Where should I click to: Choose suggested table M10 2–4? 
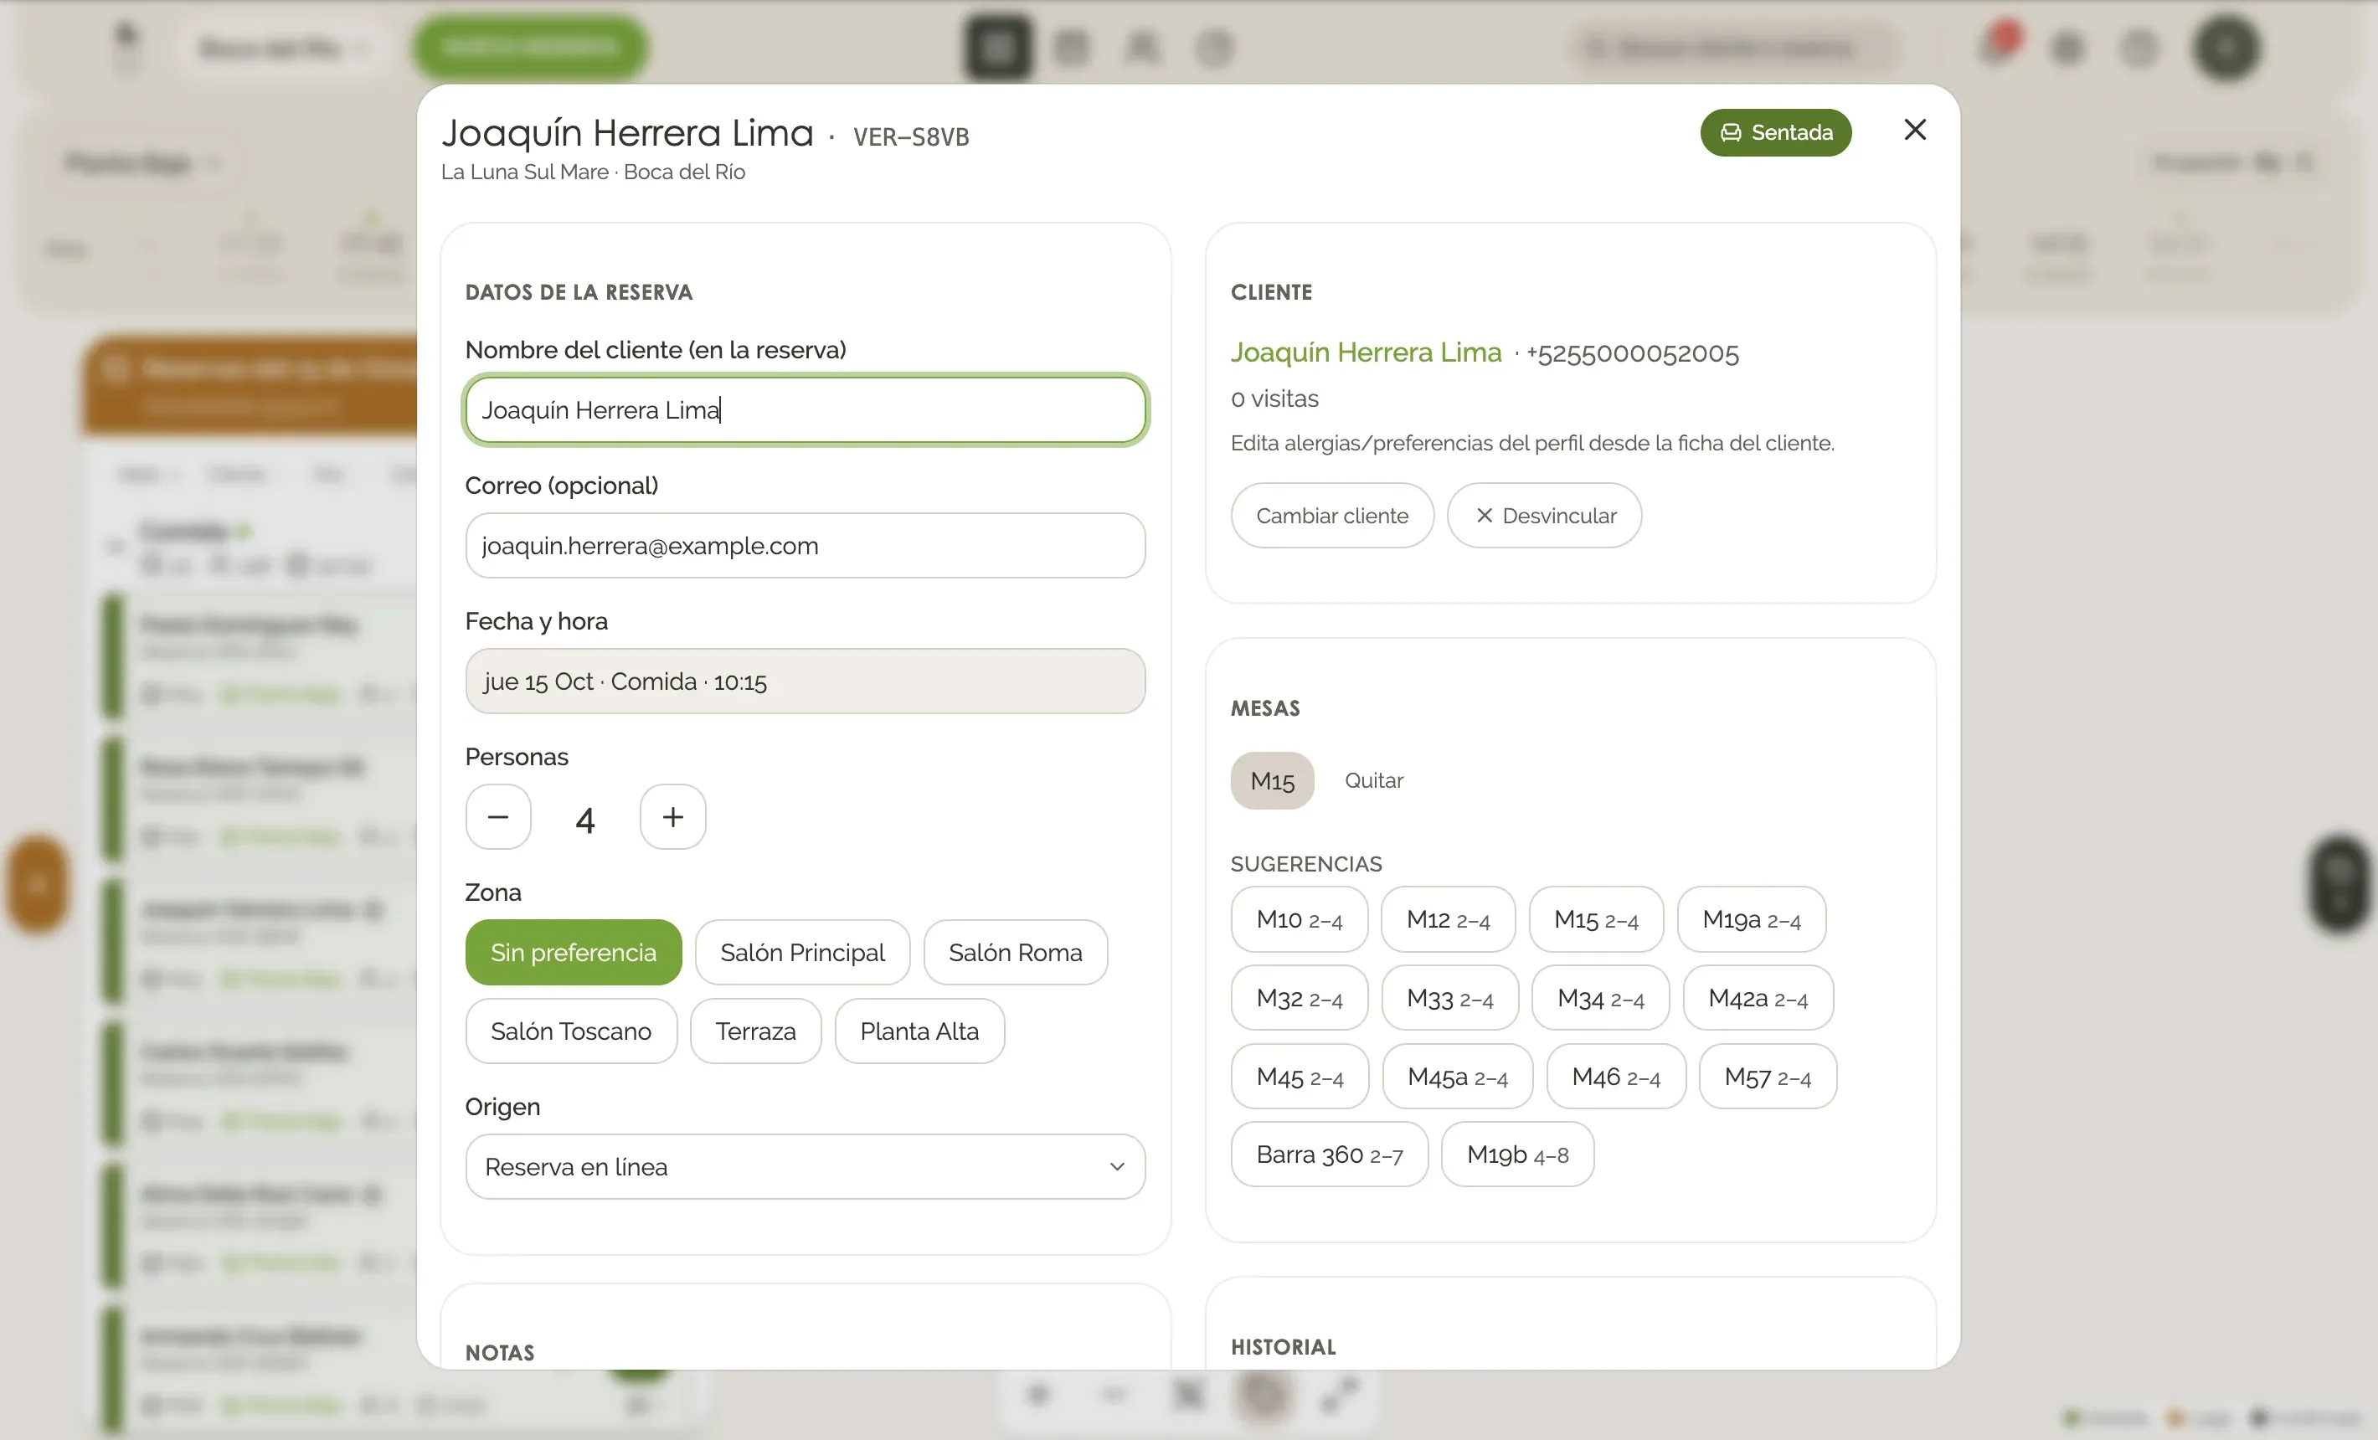coord(1299,918)
